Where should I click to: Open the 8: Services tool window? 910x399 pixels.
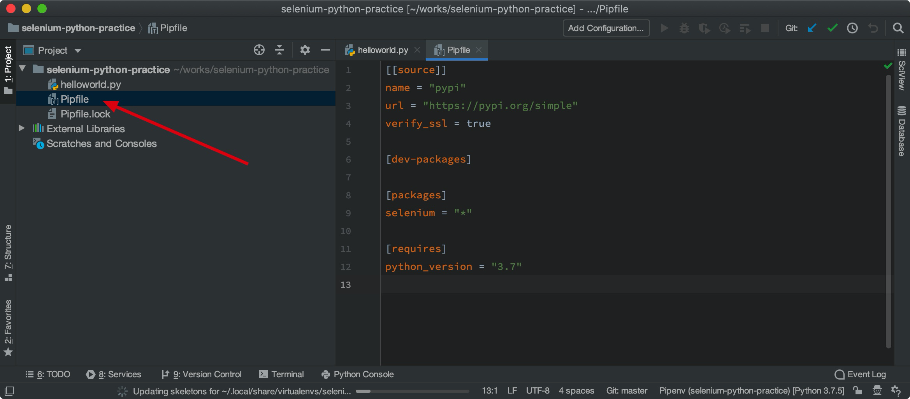pos(114,374)
